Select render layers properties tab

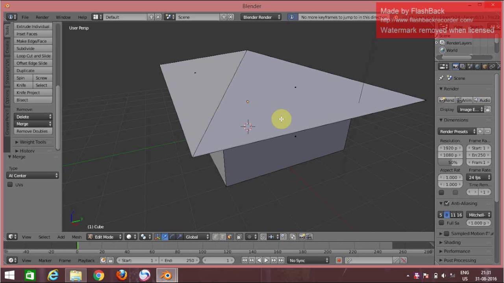point(463,66)
